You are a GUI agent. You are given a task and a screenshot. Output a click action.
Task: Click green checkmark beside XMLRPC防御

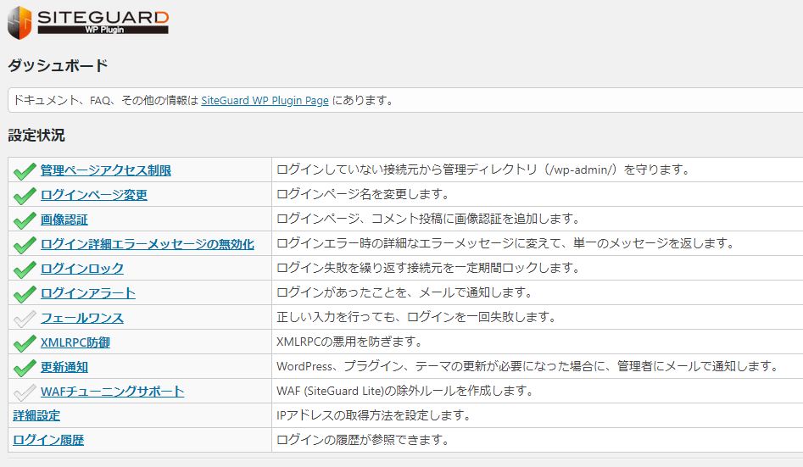[x=25, y=343]
